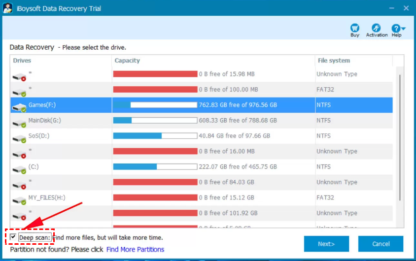Screen dimensions: 416x261
Task: Expand the Help dropdown arrow
Action: (403, 29)
